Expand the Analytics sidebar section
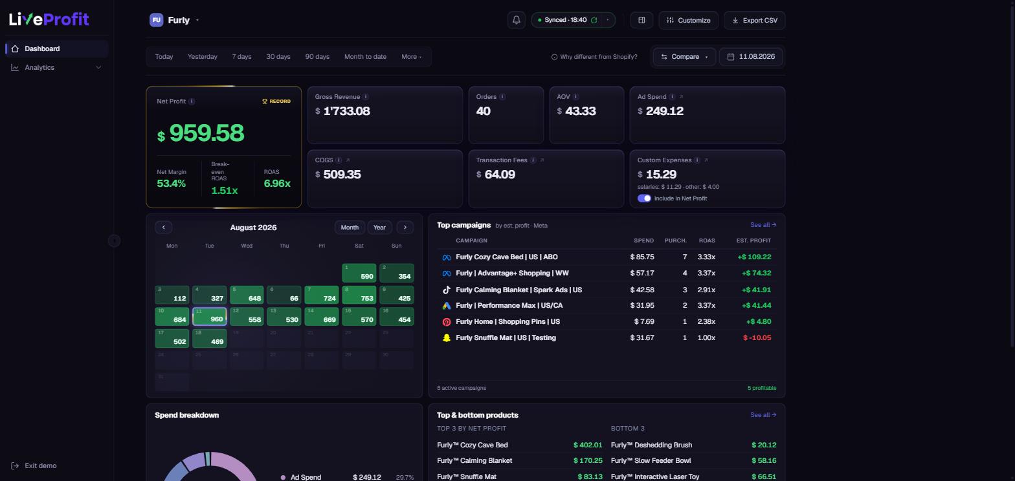The image size is (1015, 481). (x=57, y=67)
